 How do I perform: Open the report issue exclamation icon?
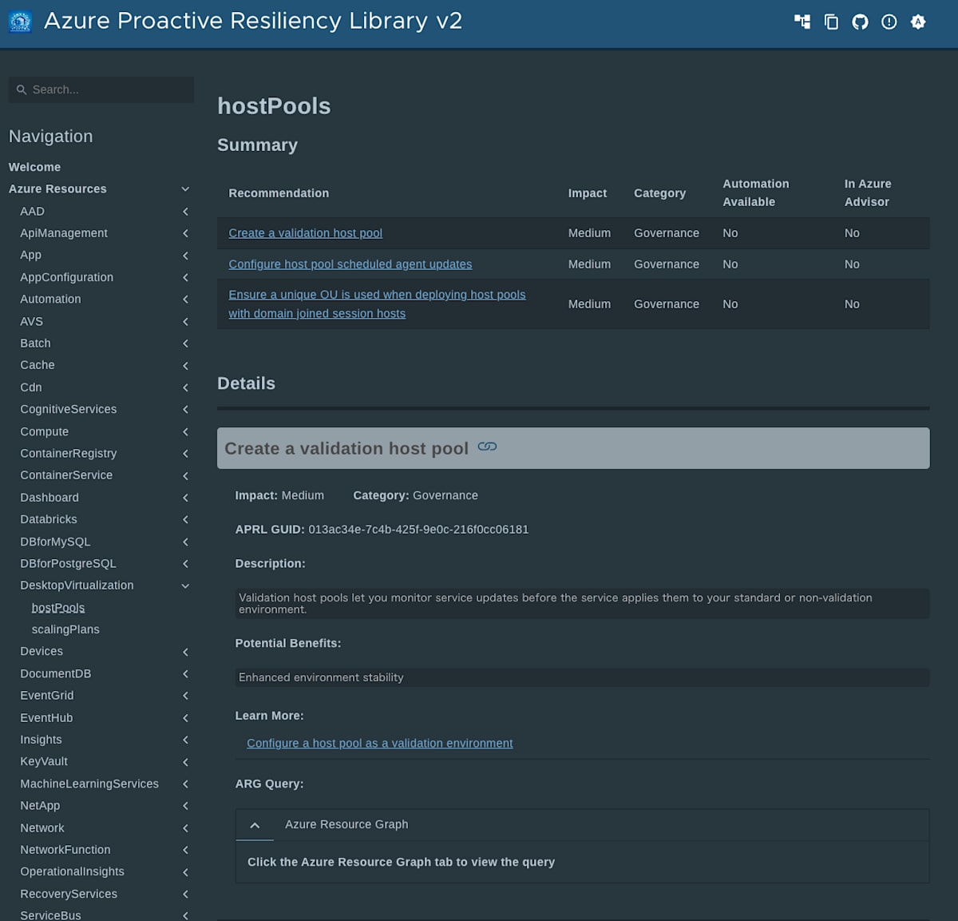(x=889, y=22)
